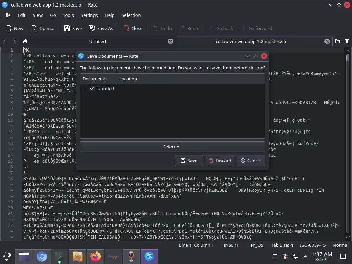Click the New document toolbar button

[x=15, y=28]
